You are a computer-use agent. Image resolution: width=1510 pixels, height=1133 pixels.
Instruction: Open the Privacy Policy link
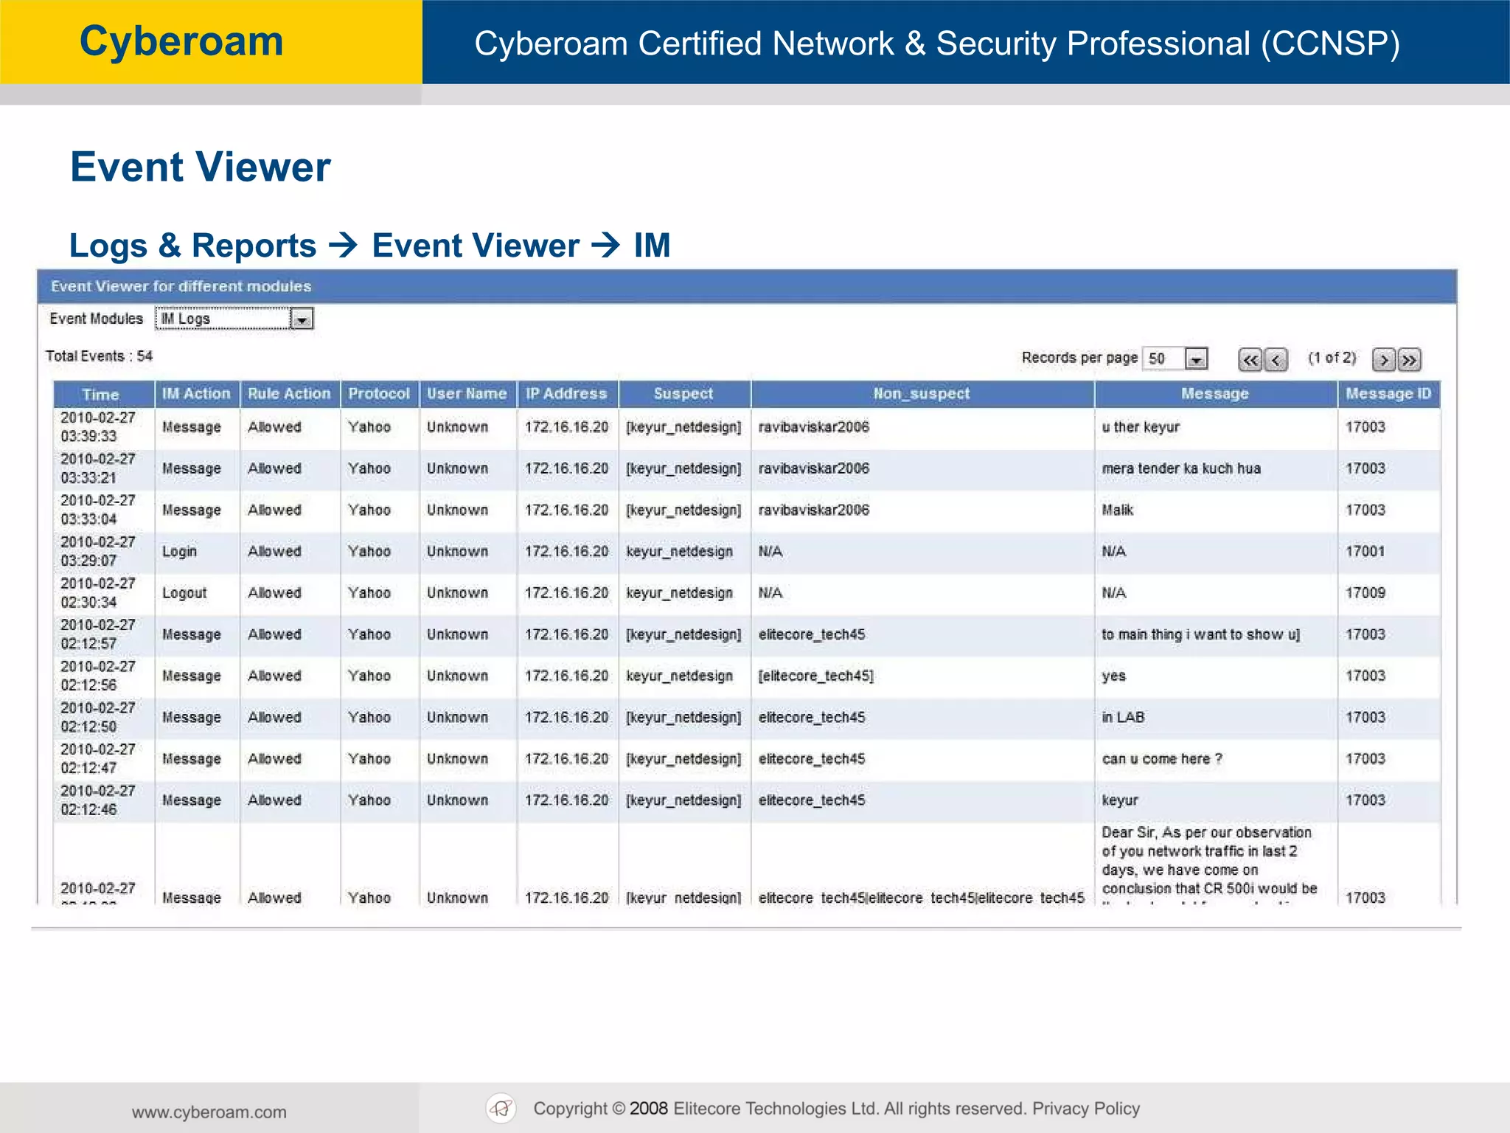pyautogui.click(x=1086, y=1109)
